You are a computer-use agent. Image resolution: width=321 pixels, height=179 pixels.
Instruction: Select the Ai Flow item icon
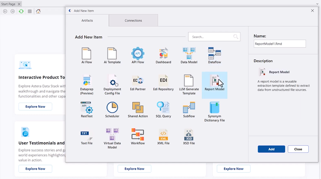86,53
